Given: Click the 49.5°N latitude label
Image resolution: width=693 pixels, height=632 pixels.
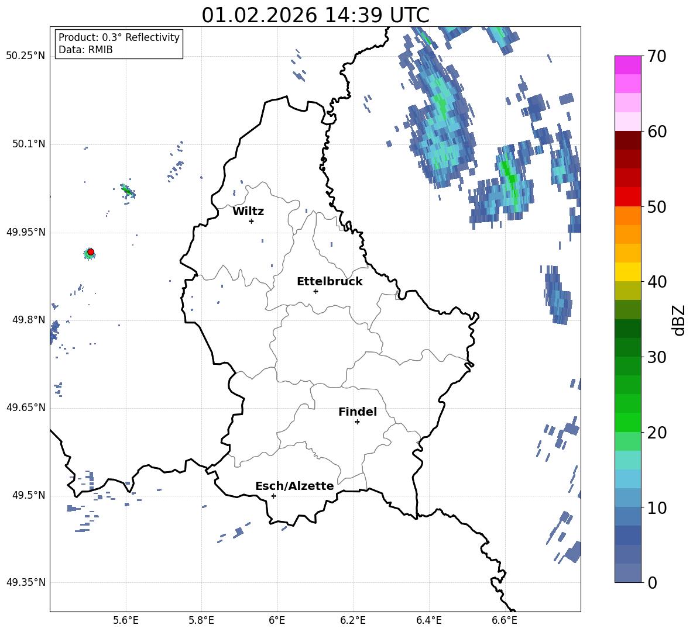Looking at the screenshot, I should point(28,495).
